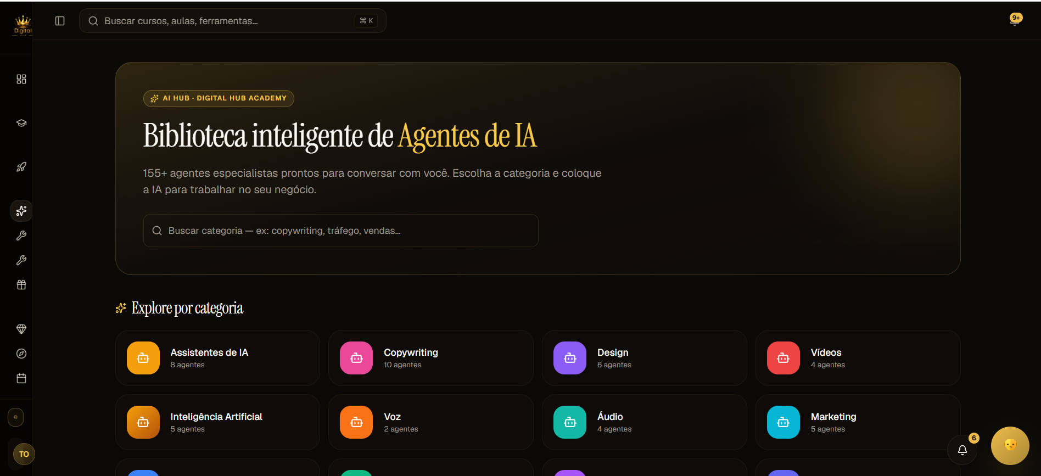Open the dashboard grid icon in sidebar
1041x476 pixels.
[21, 79]
